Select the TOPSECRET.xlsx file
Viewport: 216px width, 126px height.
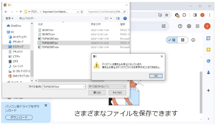(x=50, y=47)
